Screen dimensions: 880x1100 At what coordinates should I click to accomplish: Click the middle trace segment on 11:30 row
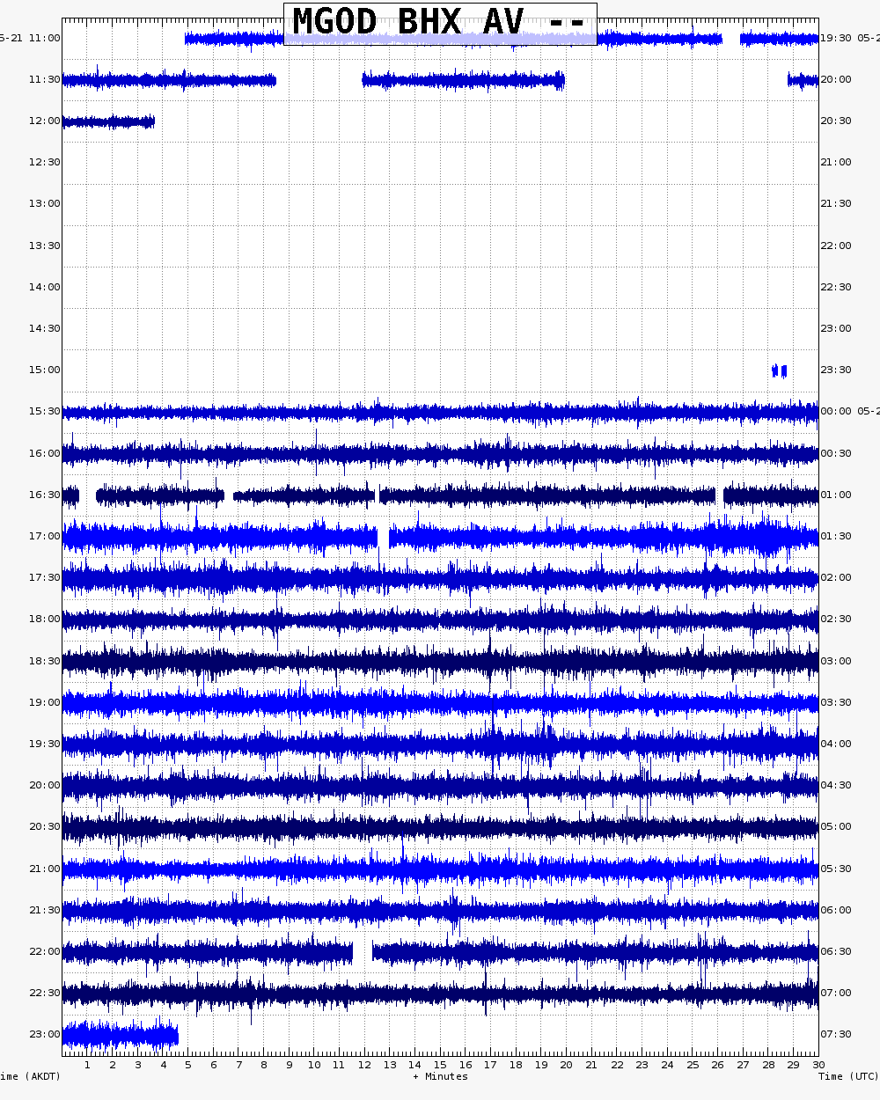(x=463, y=81)
